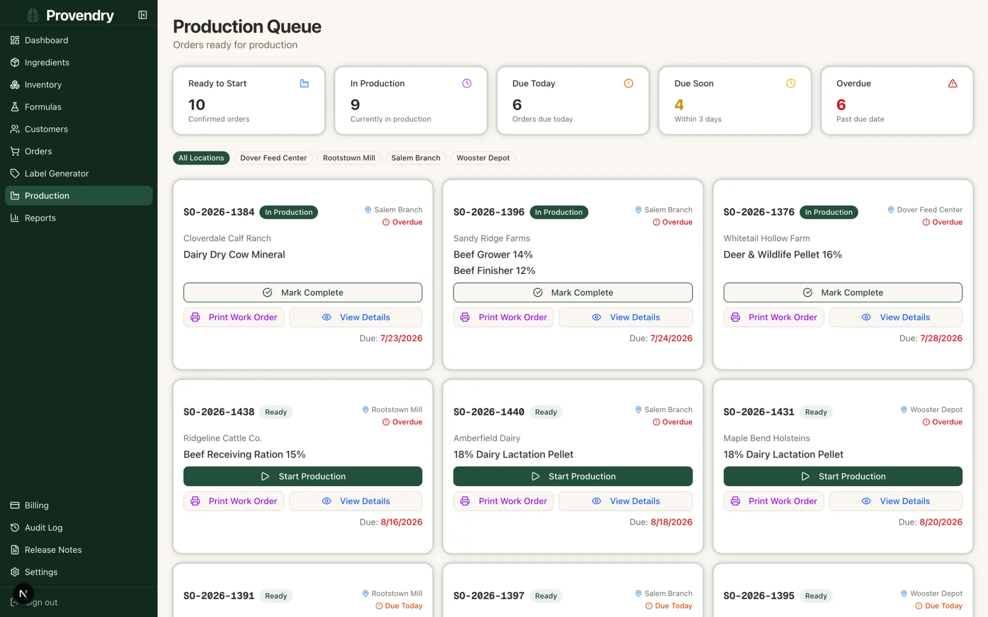This screenshot has width=988, height=617.
Task: Click product Beef Finisher 12%
Action: tap(494, 270)
